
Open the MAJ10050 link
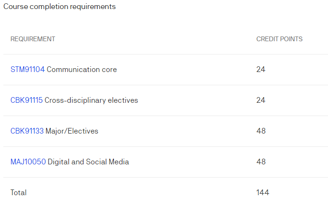[28, 162]
